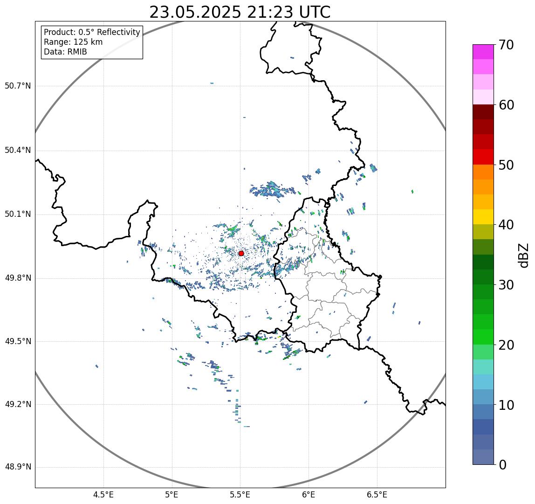
Task: Click the red 50–52 dBZ color band
Action: coord(483,157)
